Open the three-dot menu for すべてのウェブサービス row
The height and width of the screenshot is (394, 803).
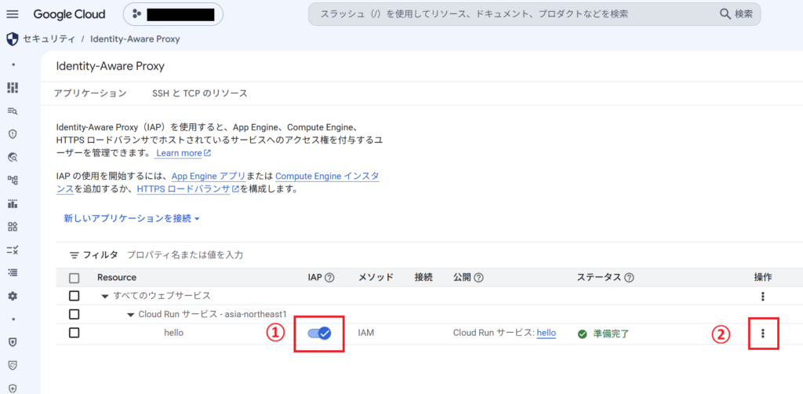(763, 296)
